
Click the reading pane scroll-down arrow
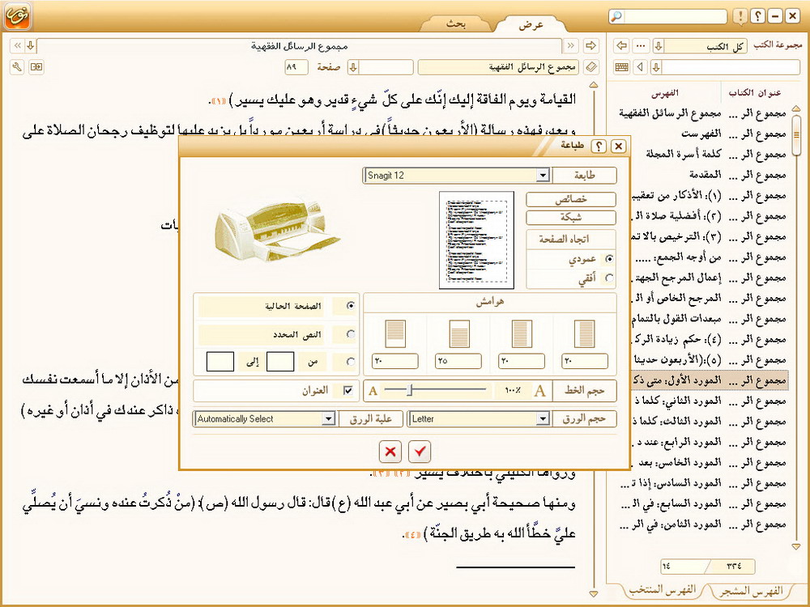tap(594, 593)
